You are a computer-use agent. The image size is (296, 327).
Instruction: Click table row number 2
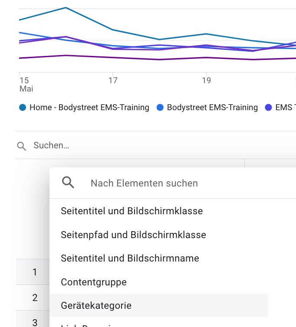click(35, 298)
